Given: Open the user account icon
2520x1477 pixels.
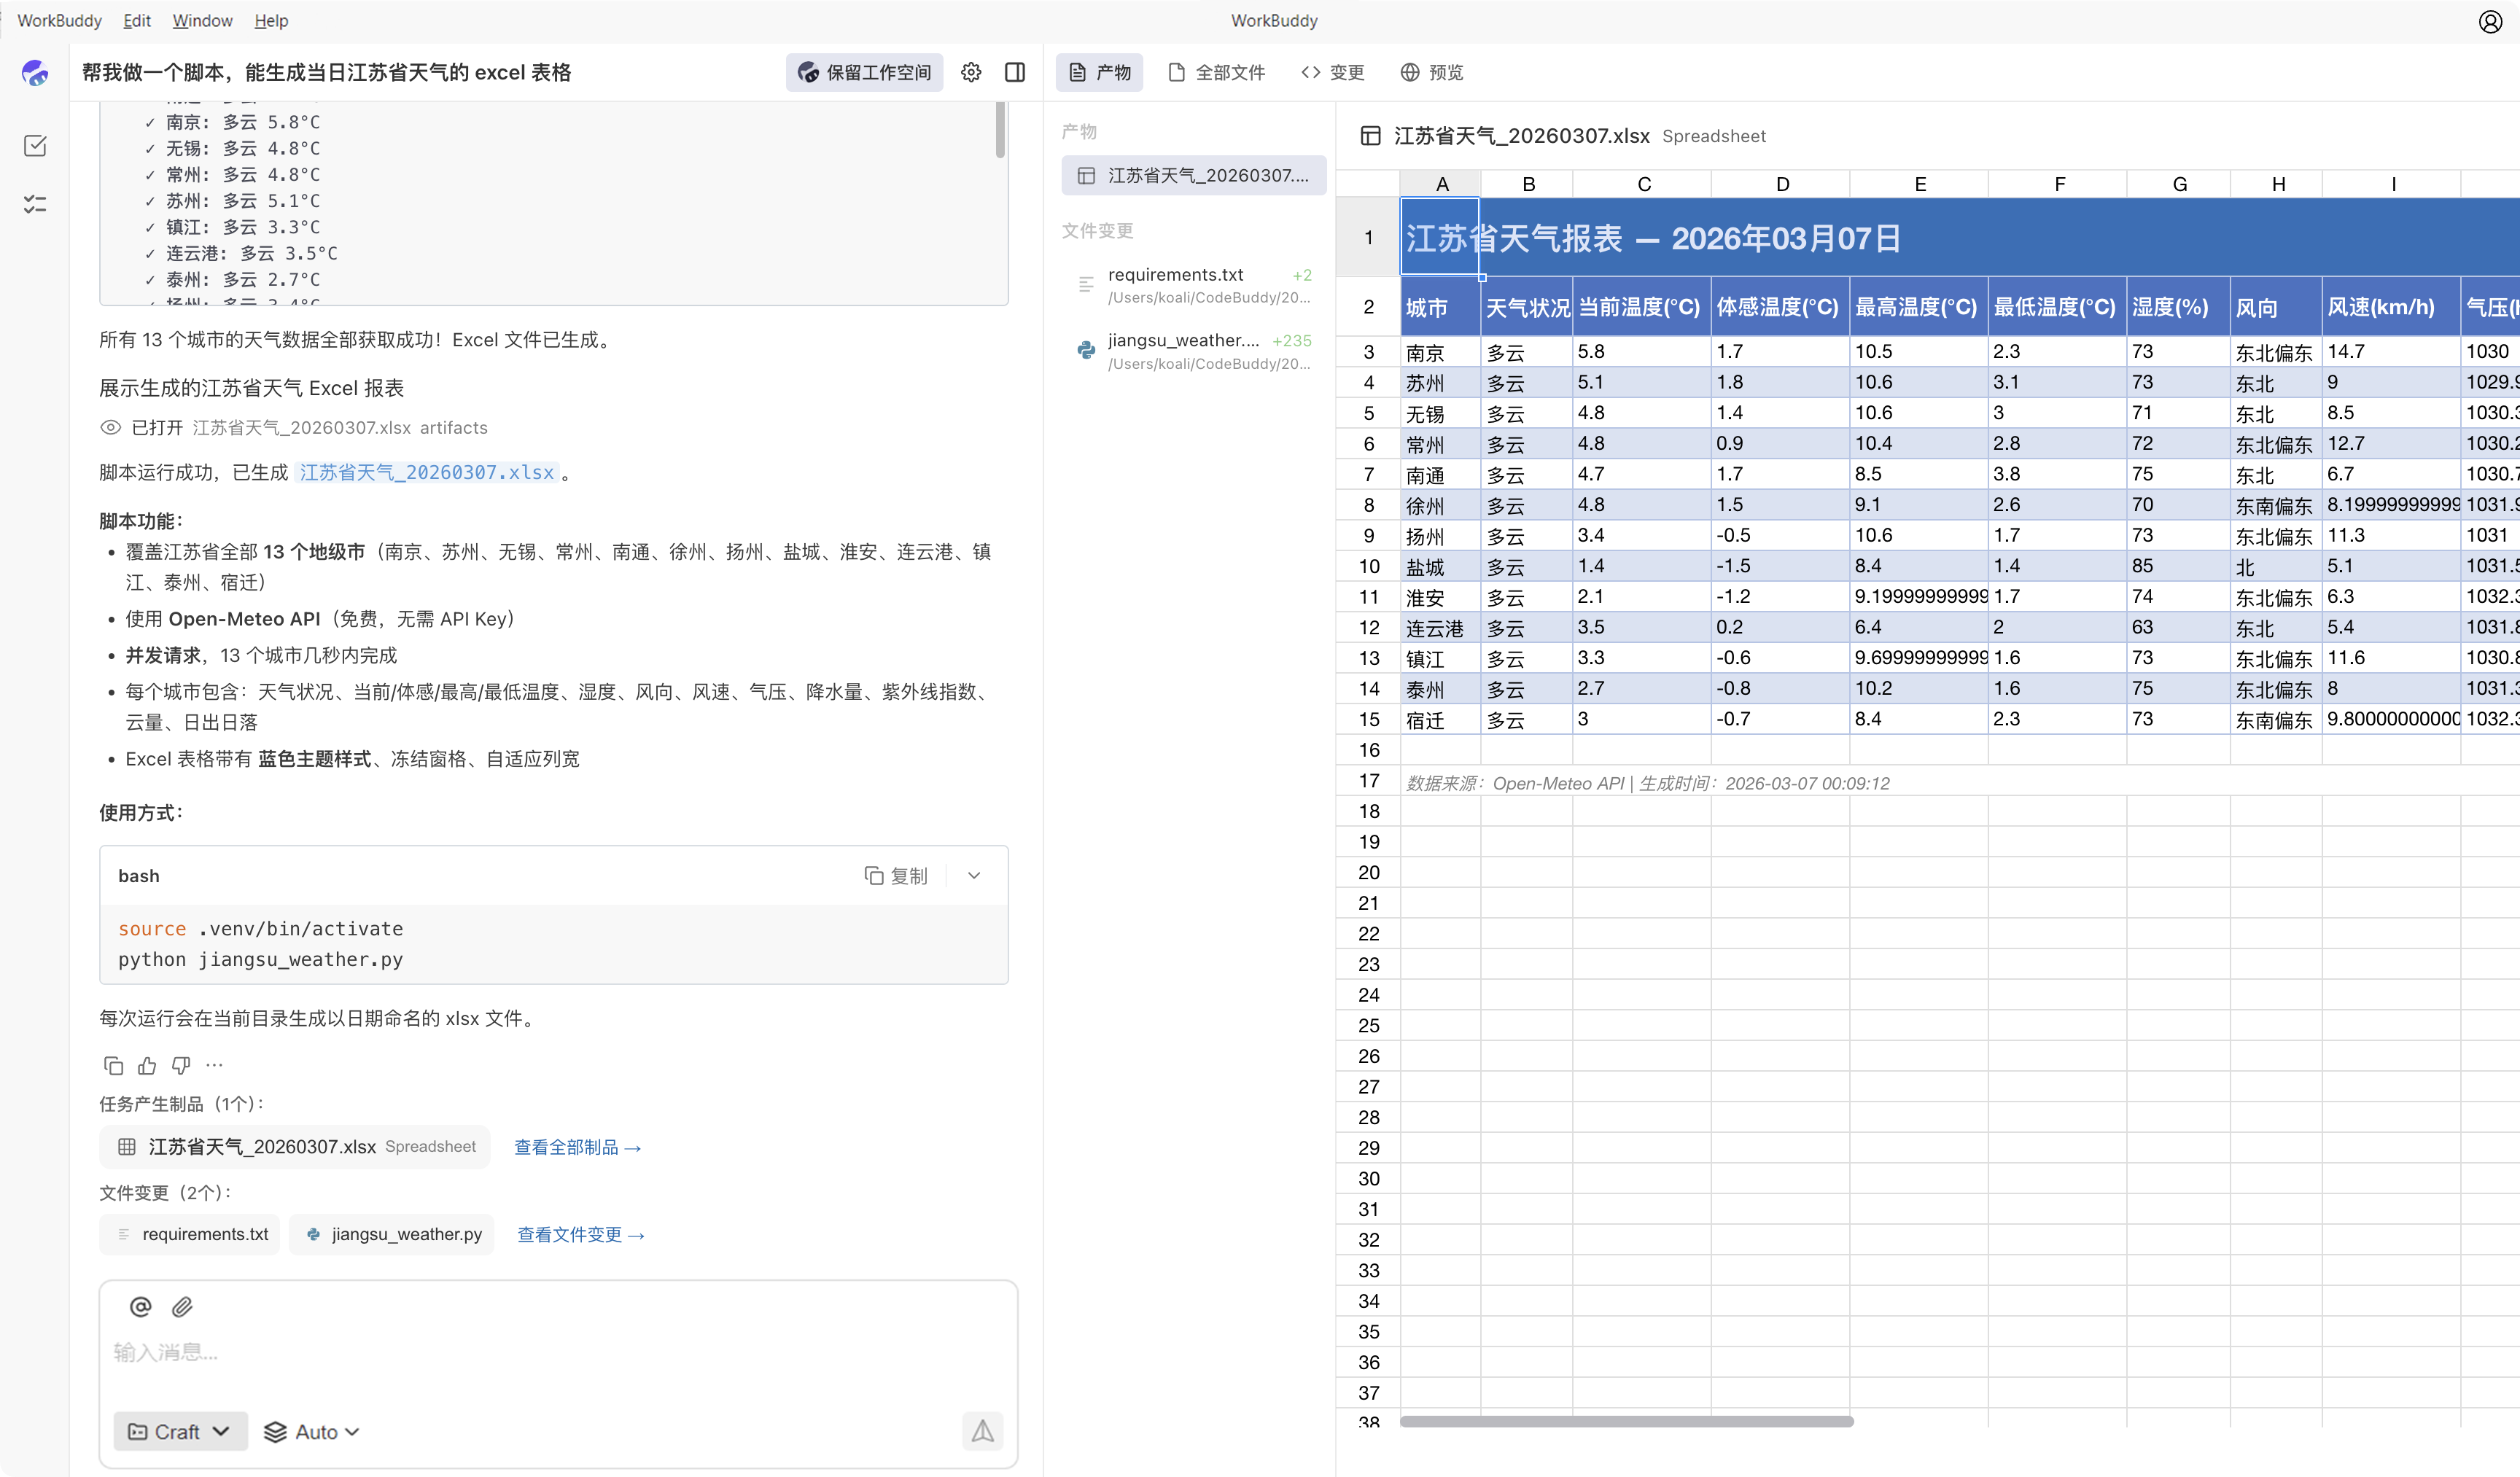Looking at the screenshot, I should (2490, 21).
